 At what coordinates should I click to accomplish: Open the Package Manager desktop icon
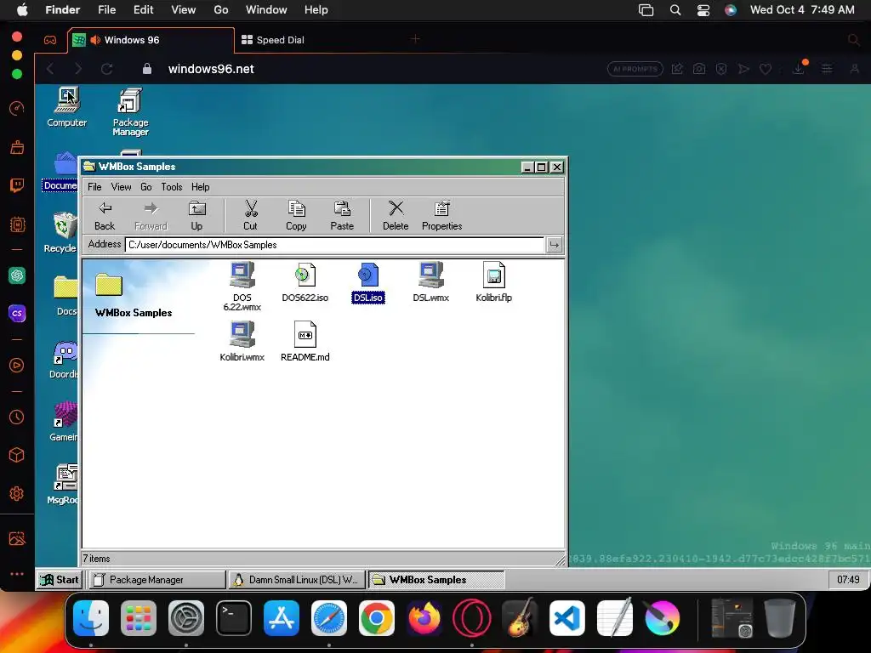click(130, 112)
